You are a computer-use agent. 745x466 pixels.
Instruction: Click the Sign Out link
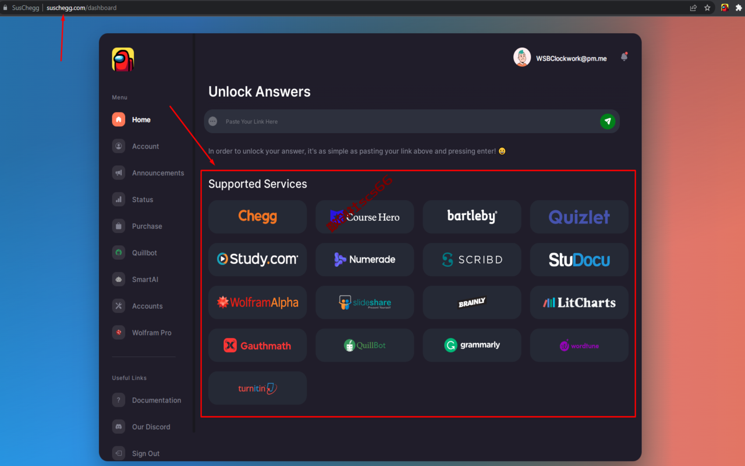pos(146,453)
